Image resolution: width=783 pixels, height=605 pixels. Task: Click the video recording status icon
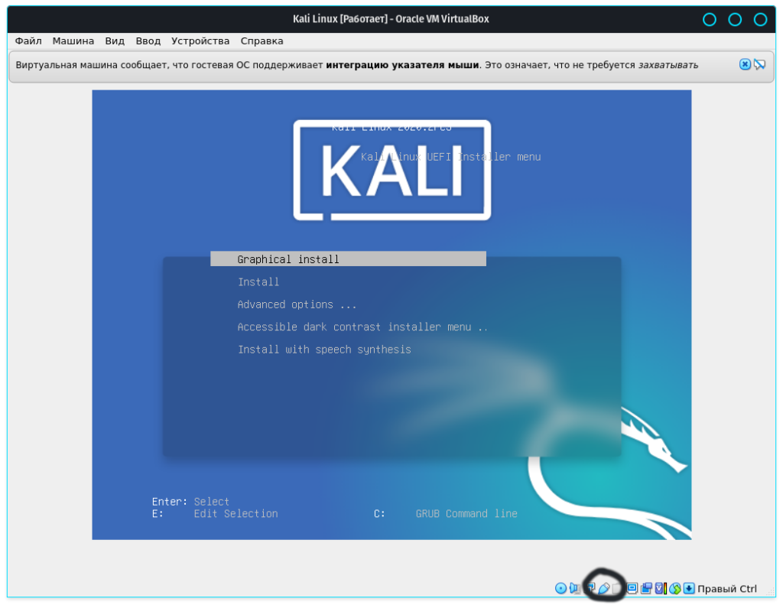646,588
